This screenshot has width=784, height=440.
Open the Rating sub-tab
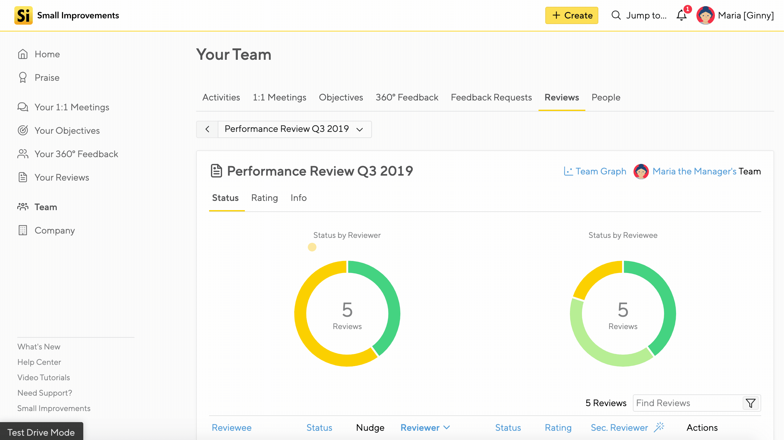(264, 198)
